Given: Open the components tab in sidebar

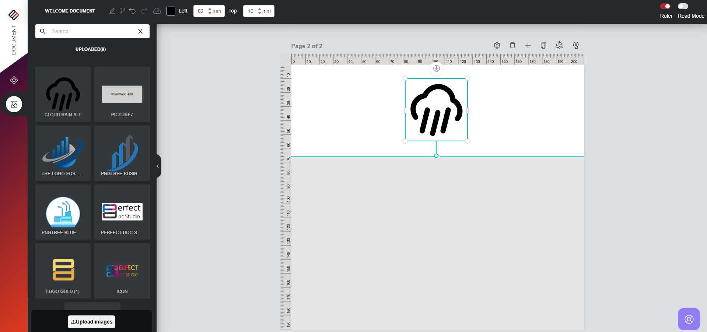Looking at the screenshot, I should 14,80.
